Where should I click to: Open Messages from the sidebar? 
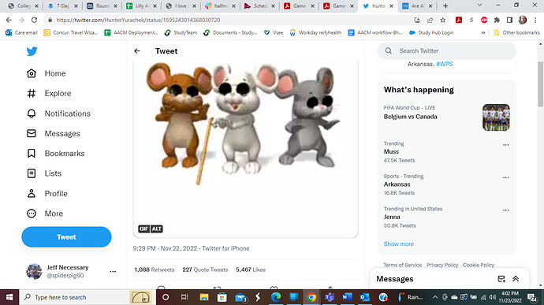pos(54,134)
